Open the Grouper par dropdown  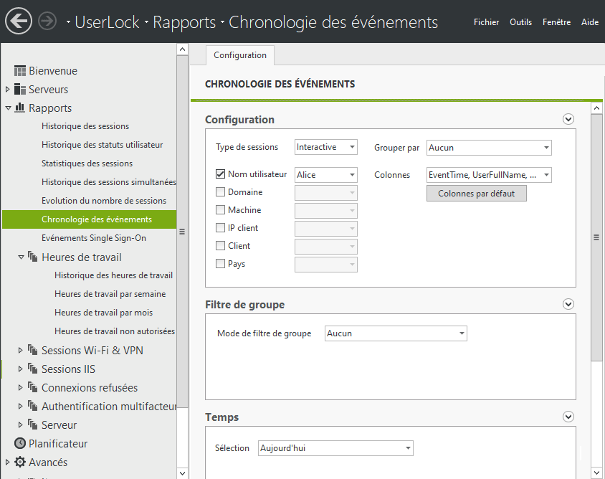pos(489,148)
